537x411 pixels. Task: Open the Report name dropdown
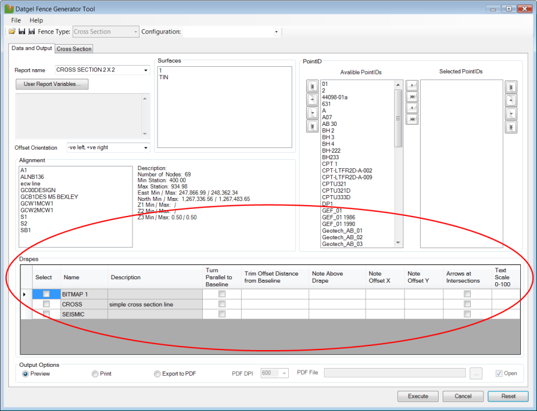tap(146, 70)
